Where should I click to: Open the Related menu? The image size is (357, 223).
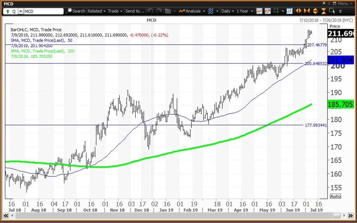96,11
